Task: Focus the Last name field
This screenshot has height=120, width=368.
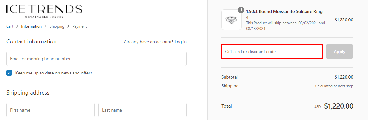Action: (x=143, y=110)
